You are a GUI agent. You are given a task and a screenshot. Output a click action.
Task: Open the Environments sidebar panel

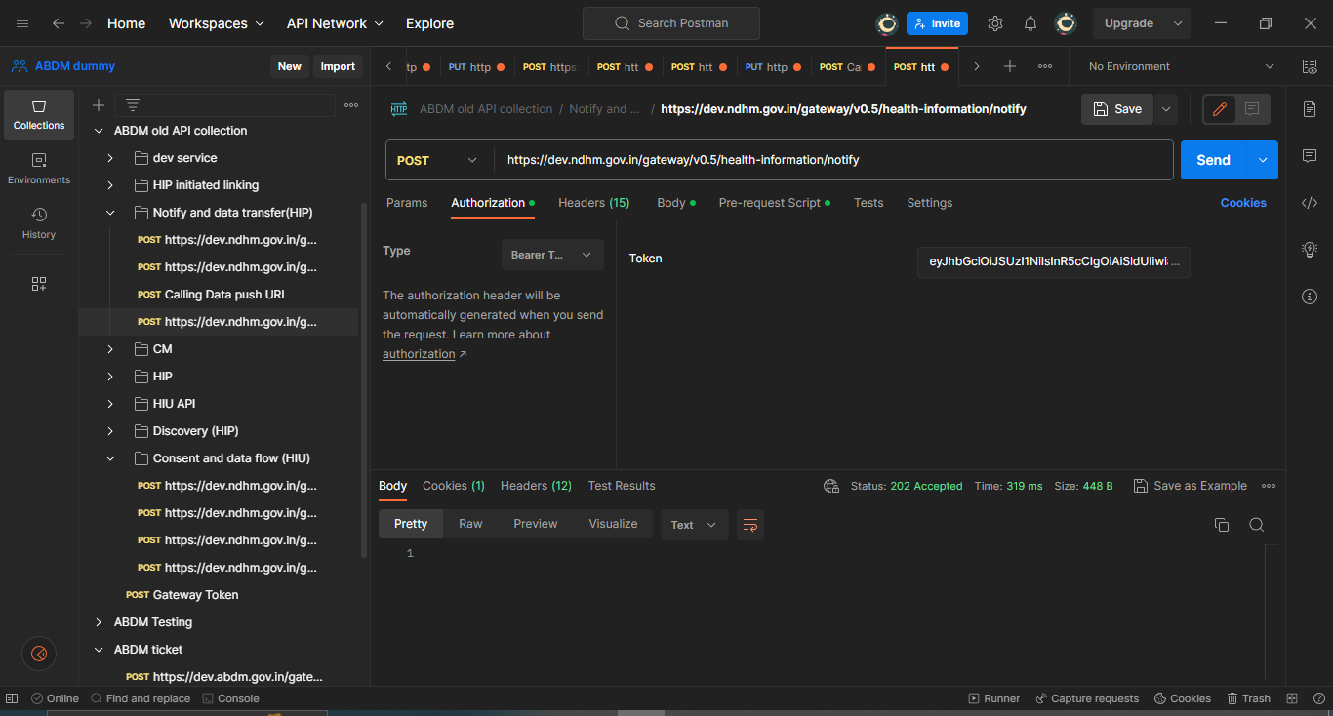click(x=39, y=169)
